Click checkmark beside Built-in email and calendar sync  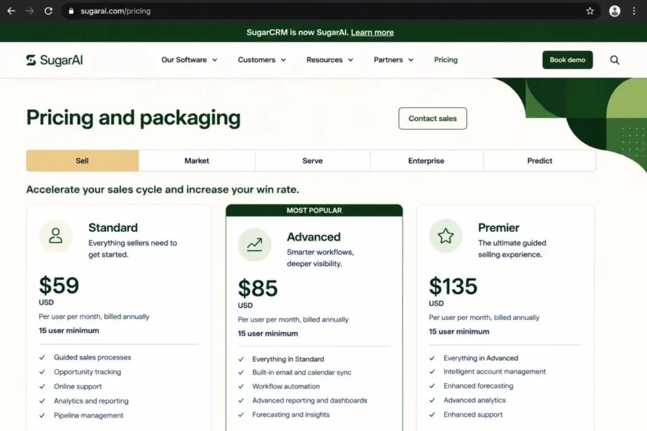241,372
